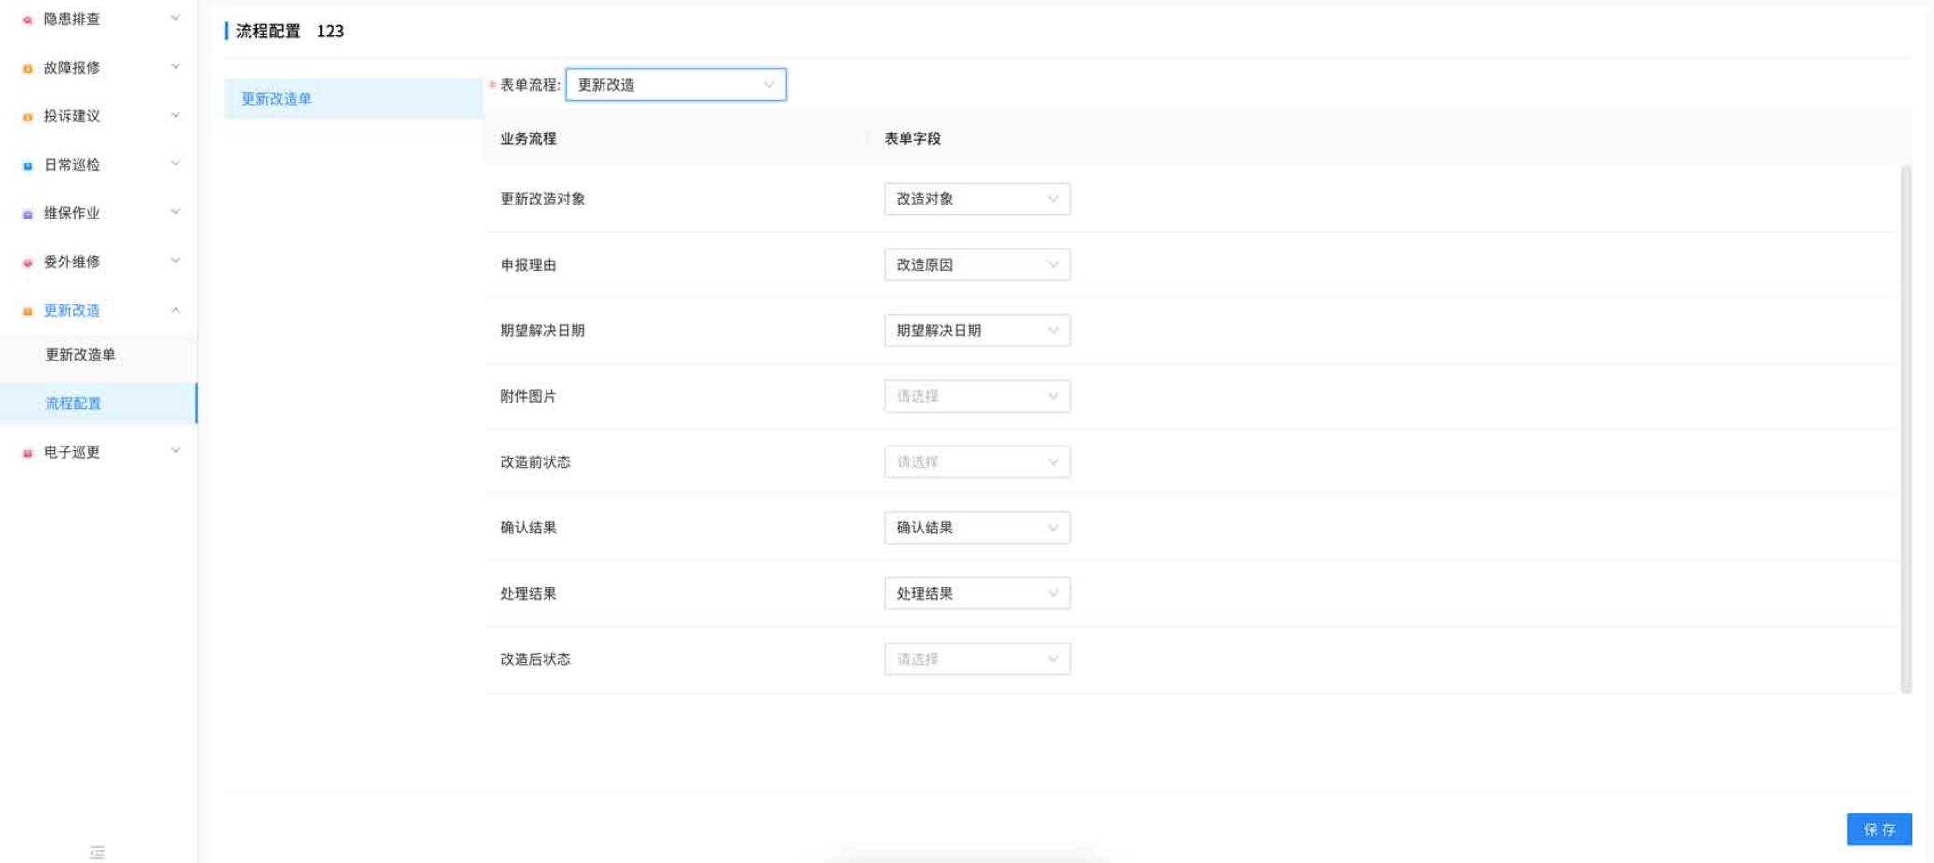Open the 更新改造对象 field dropdown
The image size is (1934, 863).
click(x=976, y=199)
